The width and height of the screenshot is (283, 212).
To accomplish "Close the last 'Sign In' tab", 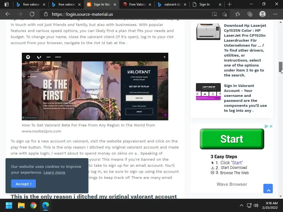I will [x=220, y=5].
